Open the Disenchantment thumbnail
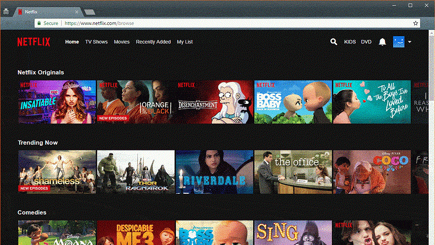 214,102
